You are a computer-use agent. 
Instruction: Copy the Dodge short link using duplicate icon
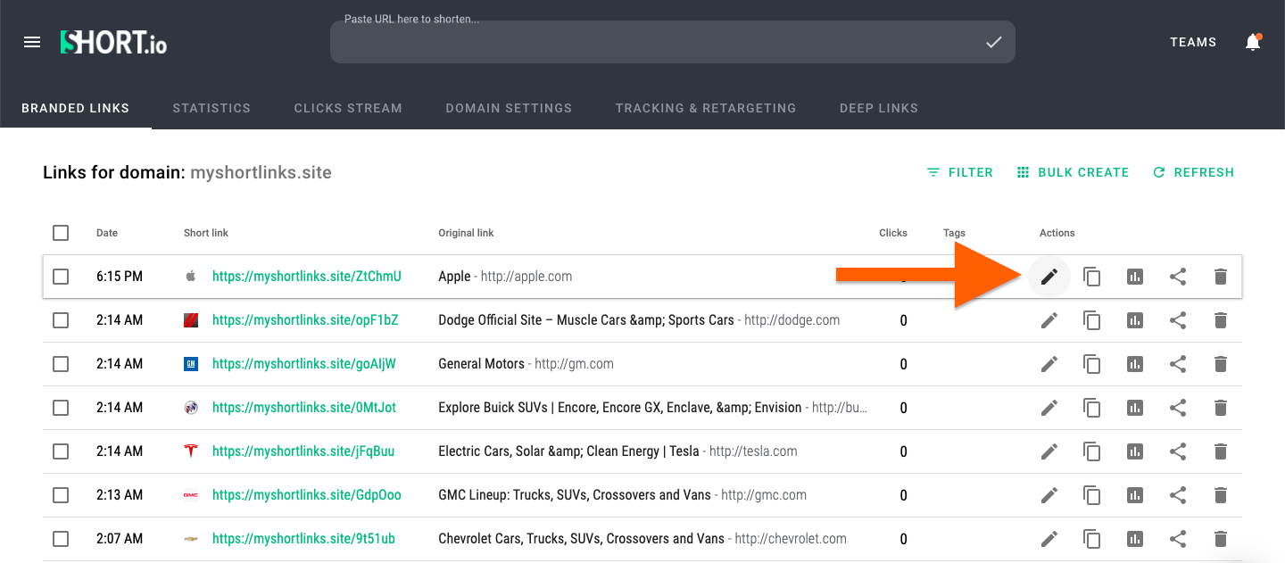point(1091,319)
